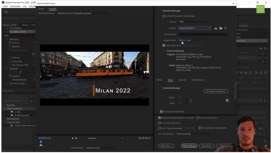Toggle visibility of Text (Milan 2022)
This screenshot has height=153, width=271.
pos(7,32)
